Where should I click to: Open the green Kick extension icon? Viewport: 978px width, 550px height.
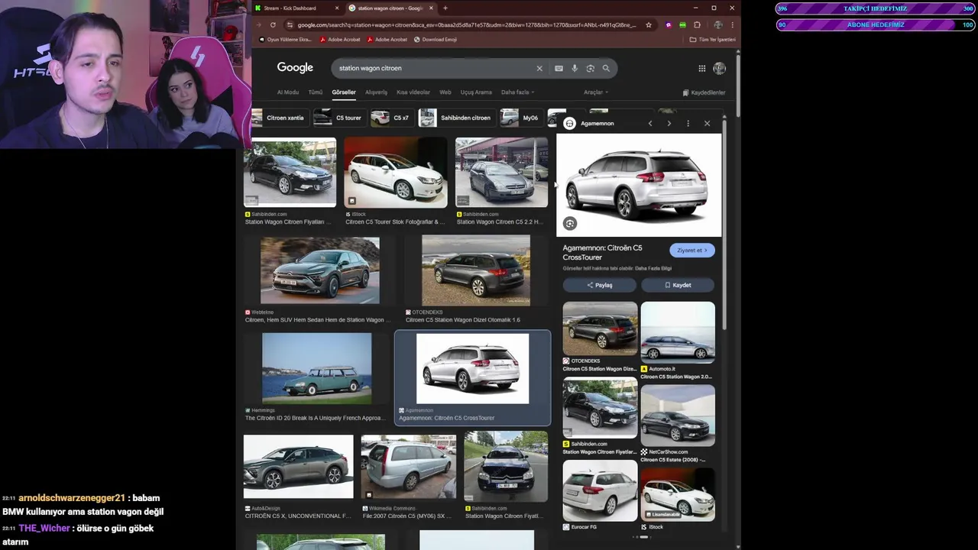click(682, 24)
